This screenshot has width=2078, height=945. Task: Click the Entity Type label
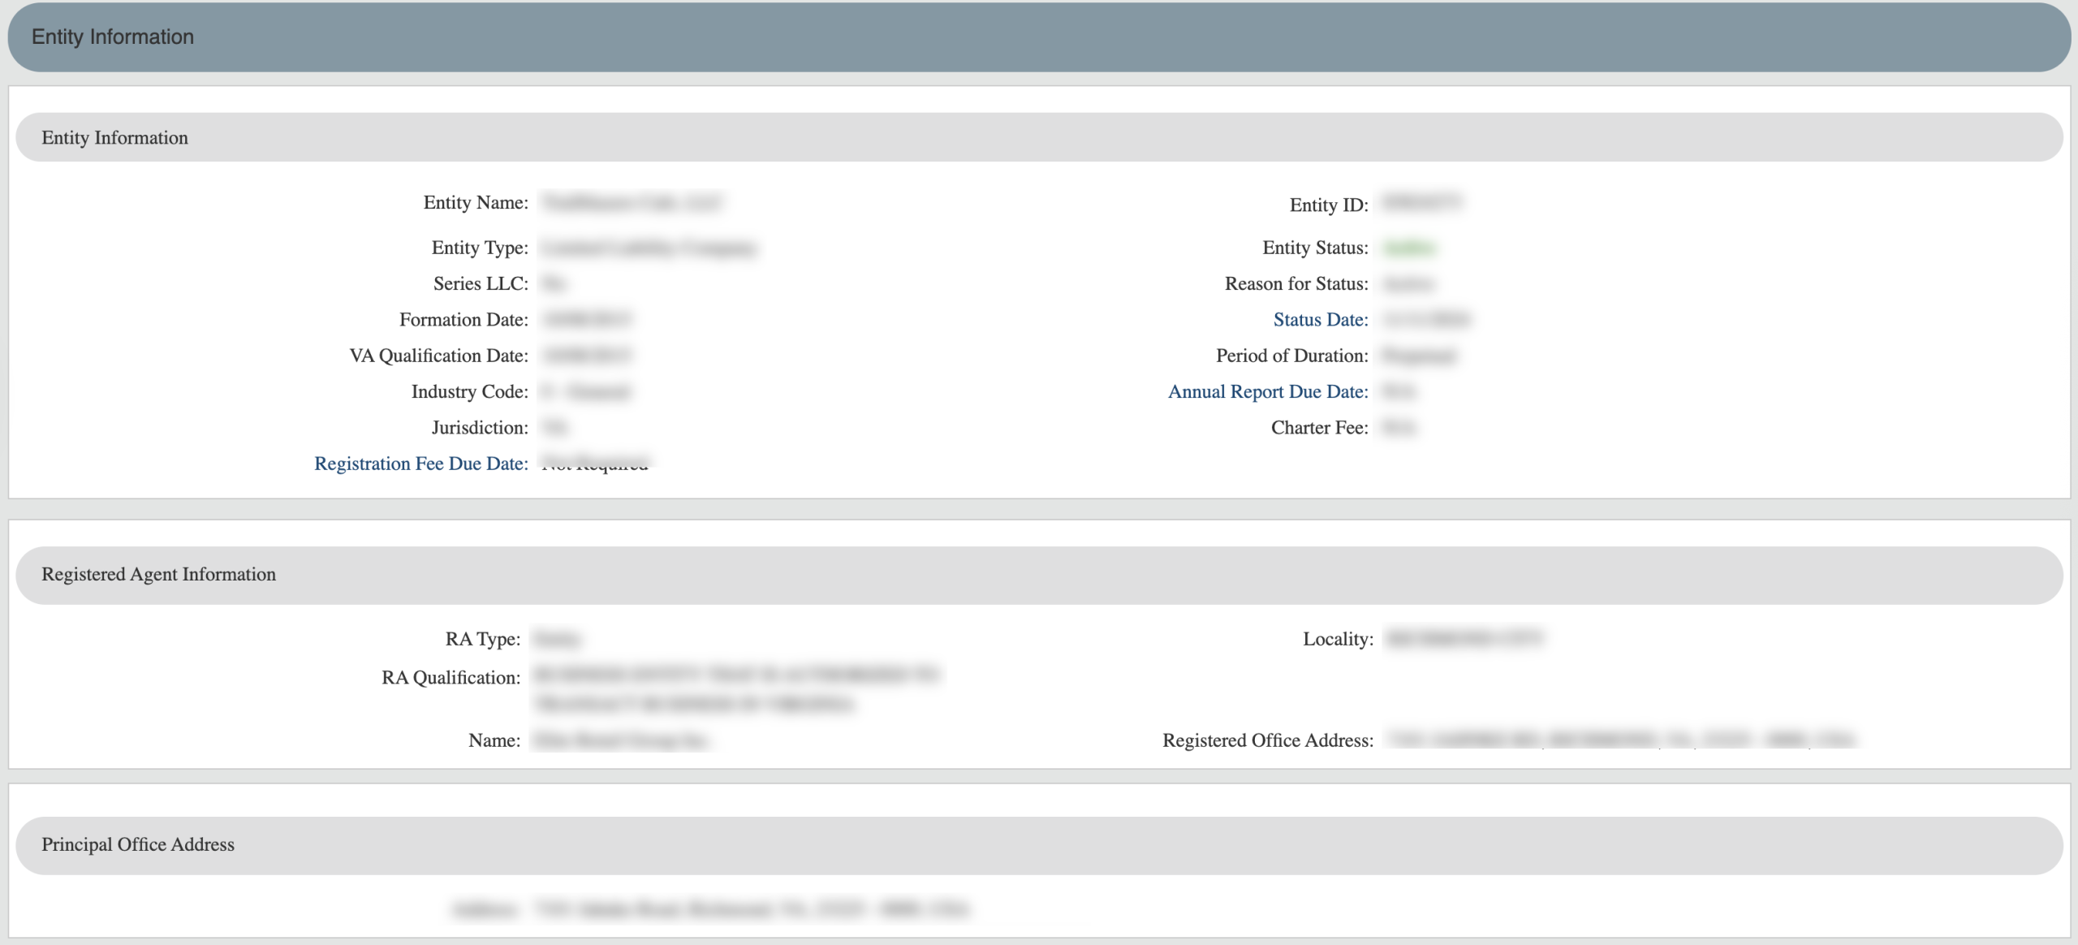[x=480, y=248]
